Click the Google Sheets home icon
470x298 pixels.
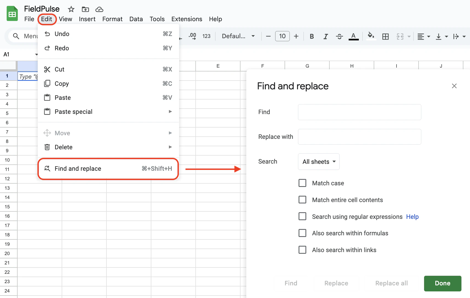click(x=12, y=14)
